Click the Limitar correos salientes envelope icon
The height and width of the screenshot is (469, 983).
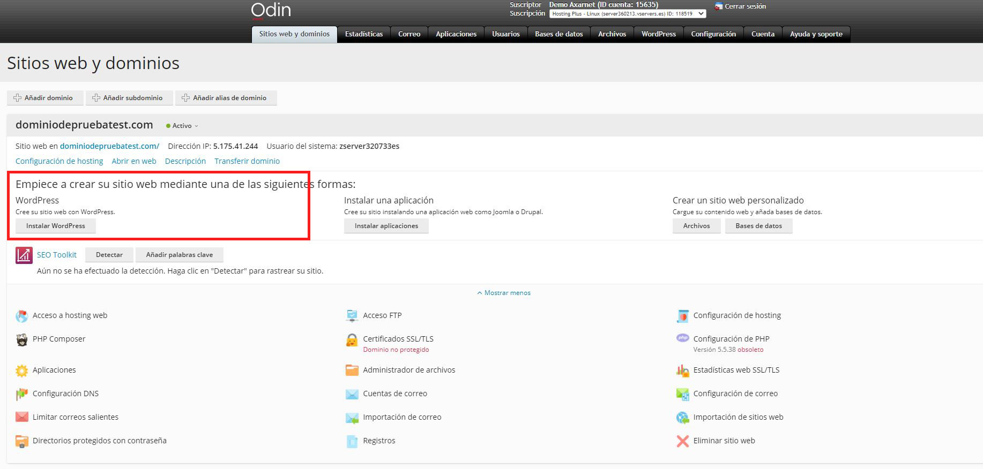point(21,417)
